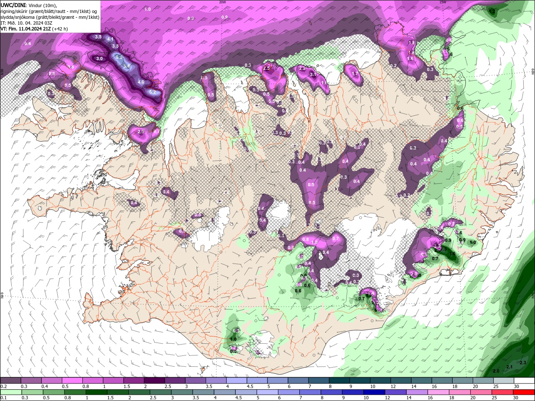Click the upper legend swatch starting at 0.2
This screenshot has width=535, height=401.
point(10,381)
